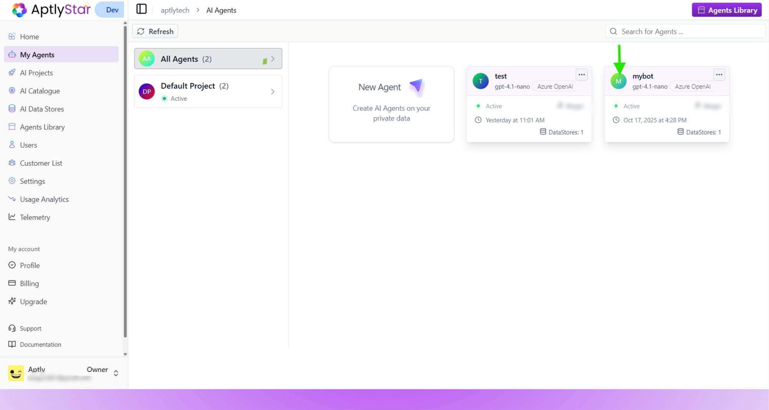Toggle the sidebar panel icon
Image resolution: width=769 pixels, height=410 pixels.
pyautogui.click(x=141, y=9)
